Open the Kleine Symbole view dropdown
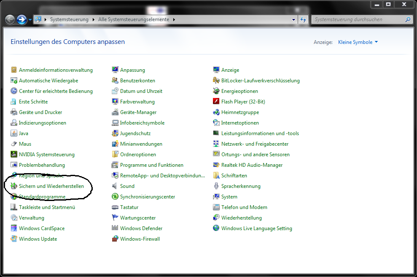 coord(358,42)
